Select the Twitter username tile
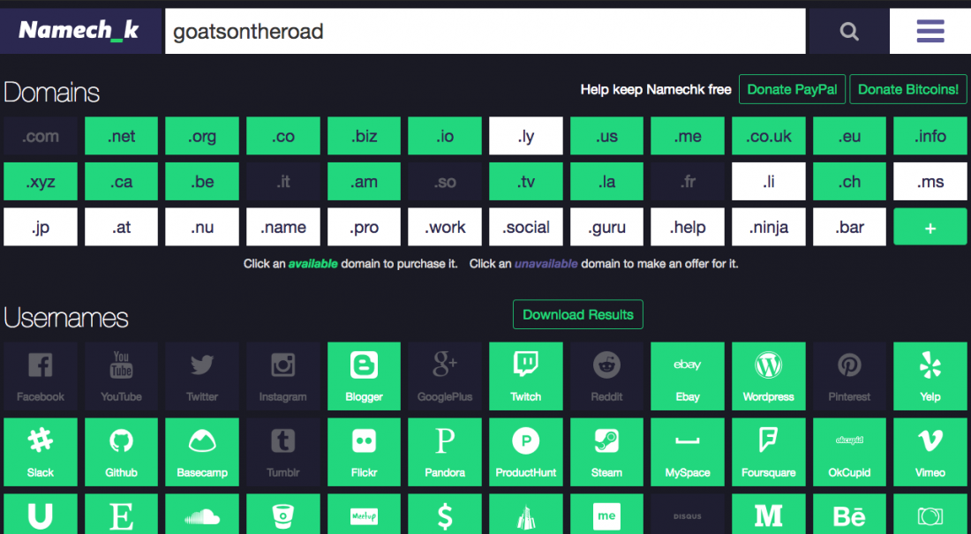This screenshot has width=971, height=534. [x=202, y=376]
